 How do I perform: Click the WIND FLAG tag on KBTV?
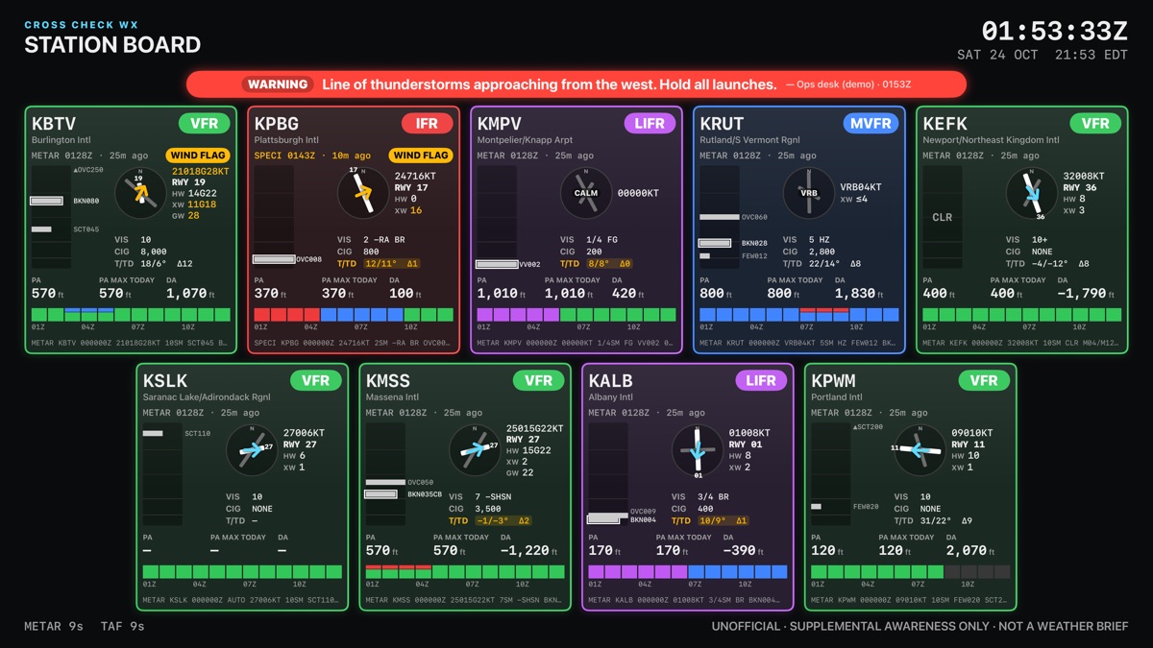click(x=198, y=155)
